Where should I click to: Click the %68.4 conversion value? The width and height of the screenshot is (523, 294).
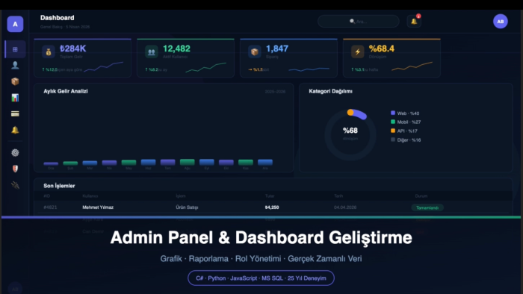(381, 49)
